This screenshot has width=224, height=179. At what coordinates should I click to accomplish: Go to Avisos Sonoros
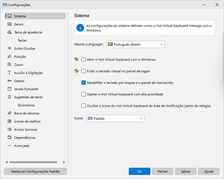click(x=36, y=130)
